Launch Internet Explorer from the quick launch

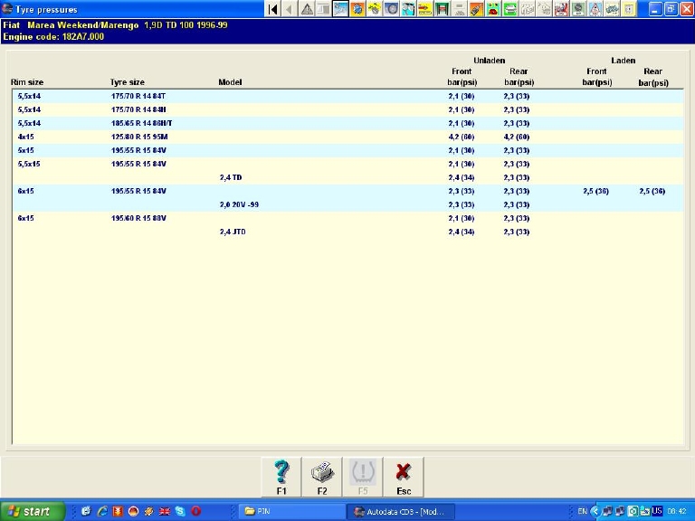(101, 512)
